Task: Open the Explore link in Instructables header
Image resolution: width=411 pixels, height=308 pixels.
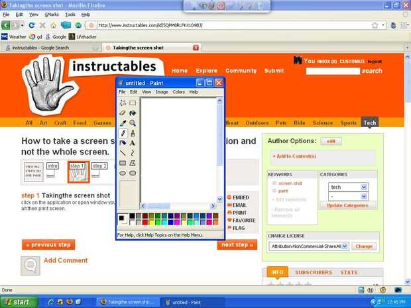Action: [x=207, y=71]
